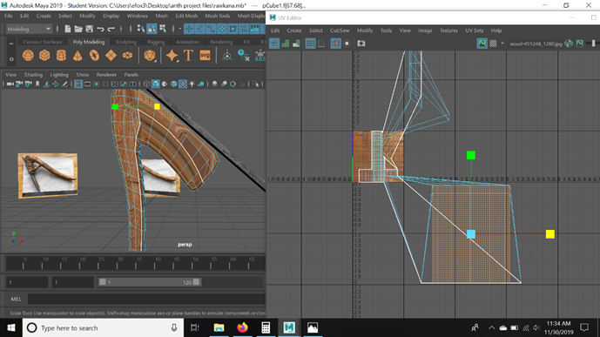Click the Windows search box
This screenshot has height=337, width=600.
pos(104,327)
